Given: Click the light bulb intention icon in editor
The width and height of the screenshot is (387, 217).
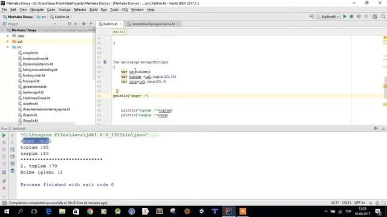Looking at the screenshot, I should click(117, 91).
